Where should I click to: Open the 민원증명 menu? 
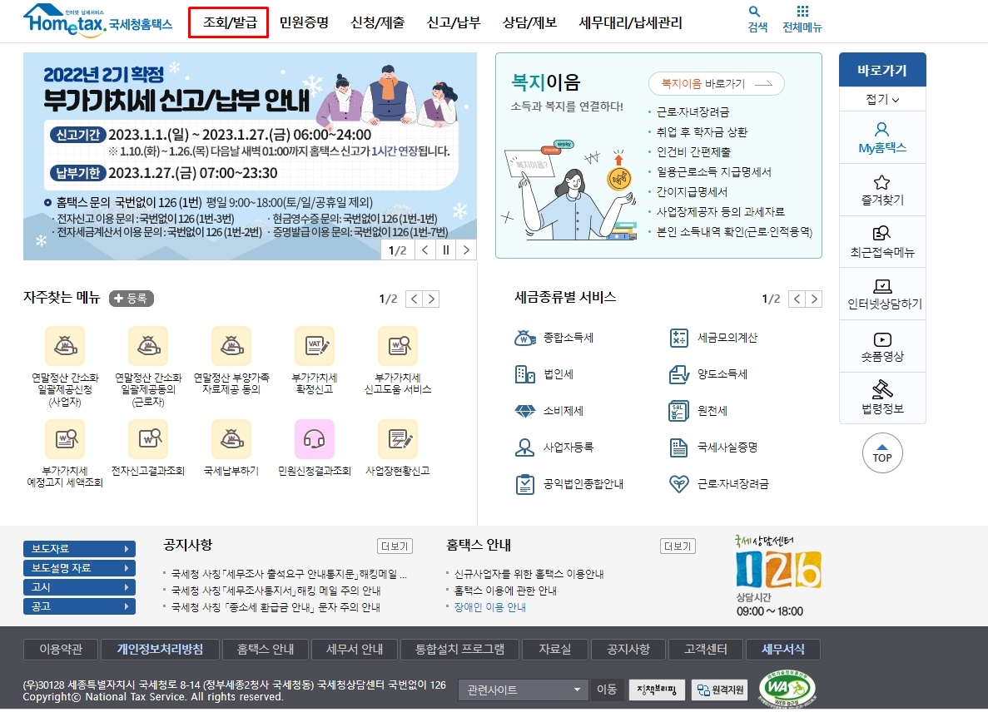coord(304,22)
